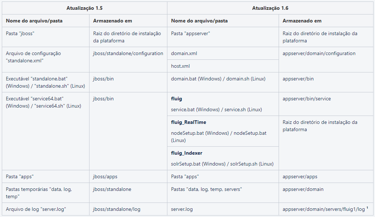Click the appserver/apps cell
Screen dimensions: 375x217
(326, 176)
